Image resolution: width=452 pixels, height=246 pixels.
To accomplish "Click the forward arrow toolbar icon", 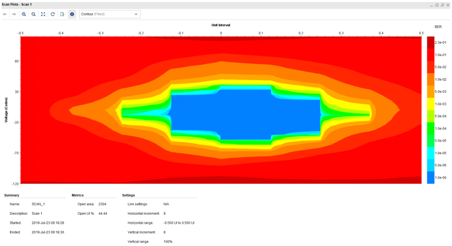I will 14,14.
